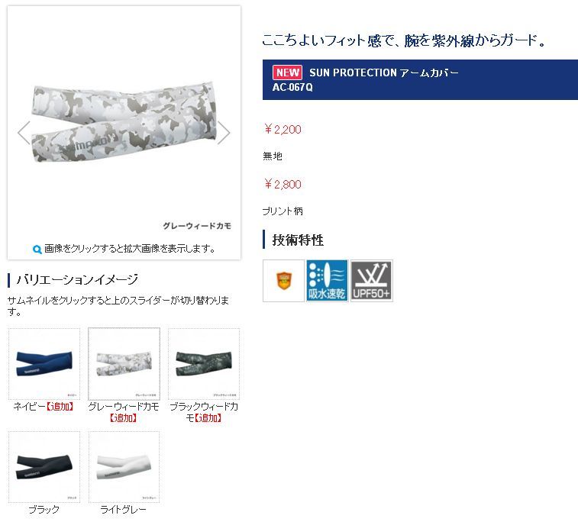Click the next image arrow on slider
Viewport: 578px width, 525px height.
(224, 133)
